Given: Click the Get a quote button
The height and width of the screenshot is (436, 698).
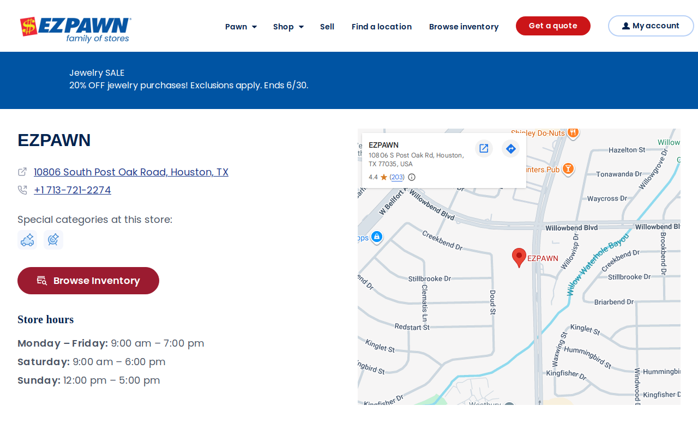Looking at the screenshot, I should 553,26.
